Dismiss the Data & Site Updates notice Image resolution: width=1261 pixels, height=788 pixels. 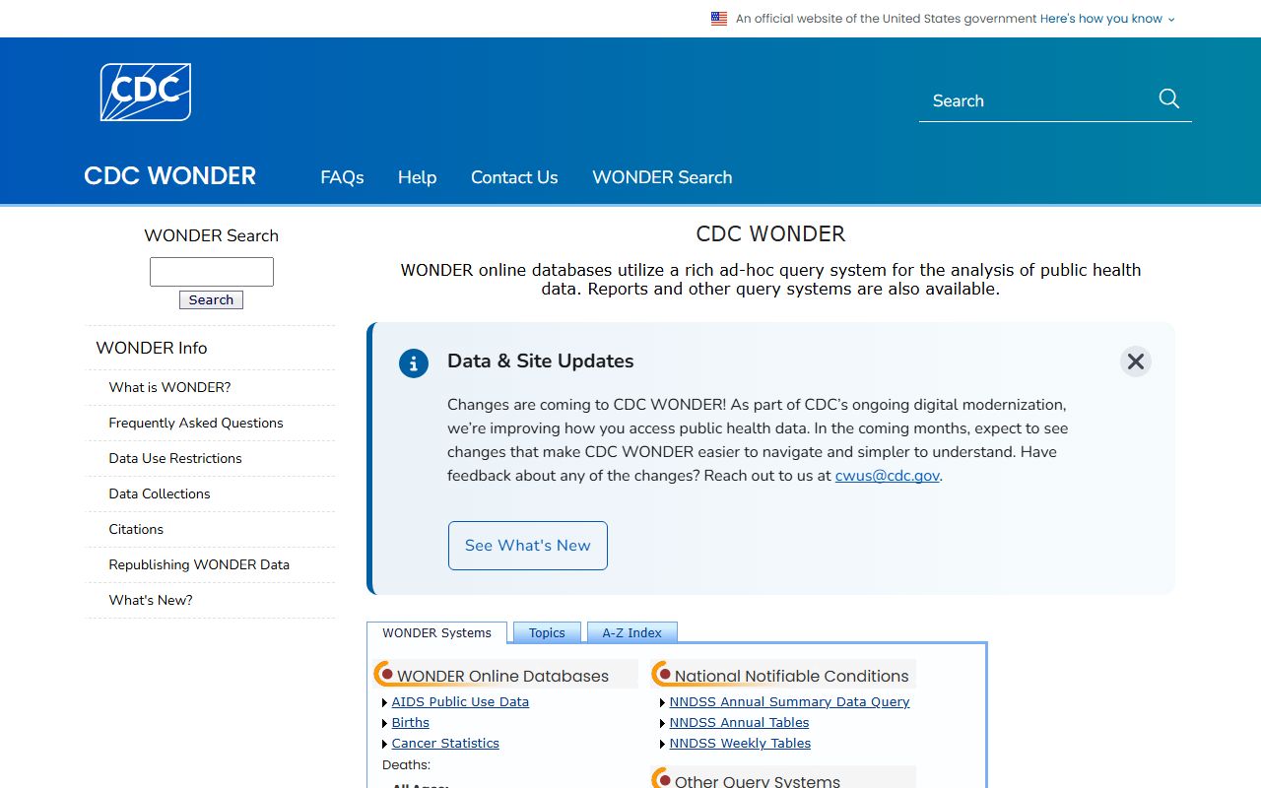(x=1136, y=361)
